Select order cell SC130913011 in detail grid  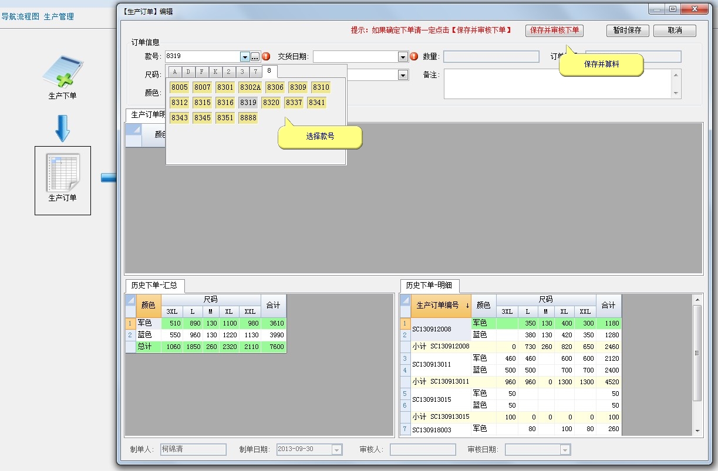click(441, 364)
